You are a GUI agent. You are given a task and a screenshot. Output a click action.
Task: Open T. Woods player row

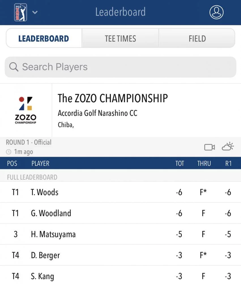pos(121,192)
